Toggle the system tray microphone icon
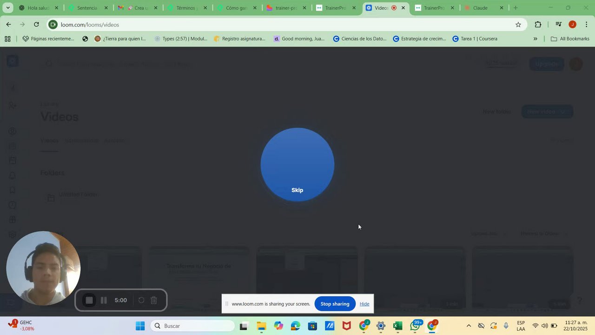This screenshot has width=595, height=335. click(506, 326)
